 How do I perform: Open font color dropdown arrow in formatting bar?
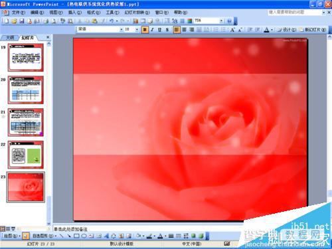click(272, 29)
